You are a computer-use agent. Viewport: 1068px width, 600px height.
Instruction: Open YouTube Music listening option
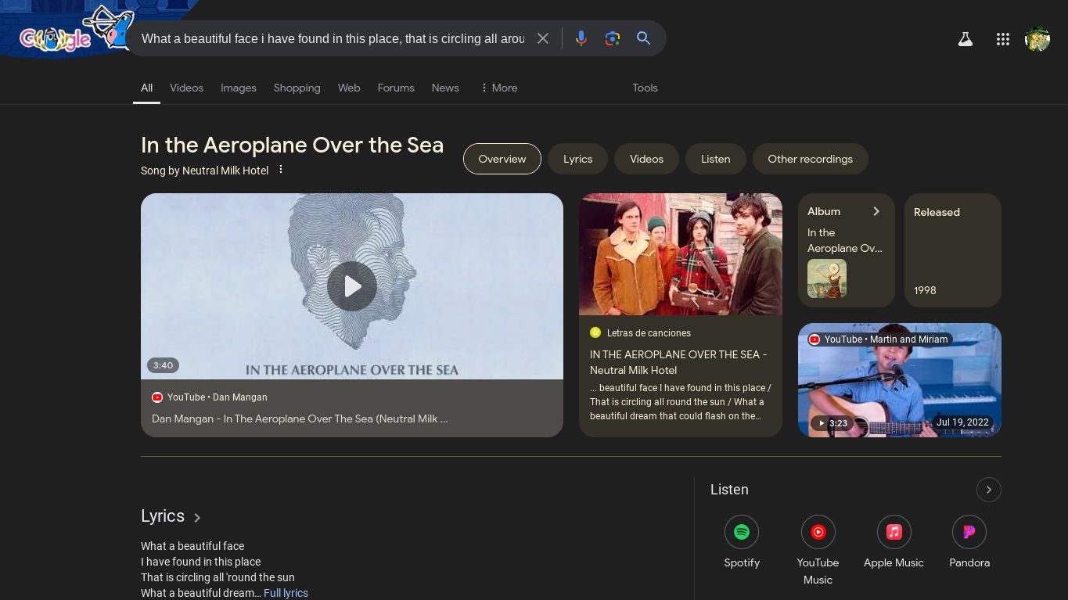point(818,533)
